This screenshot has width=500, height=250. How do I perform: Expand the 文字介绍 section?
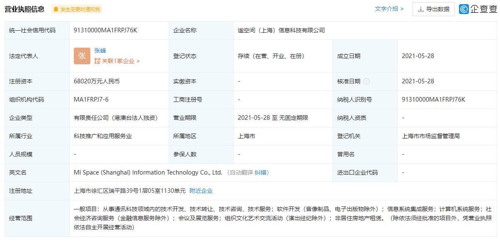389,9
